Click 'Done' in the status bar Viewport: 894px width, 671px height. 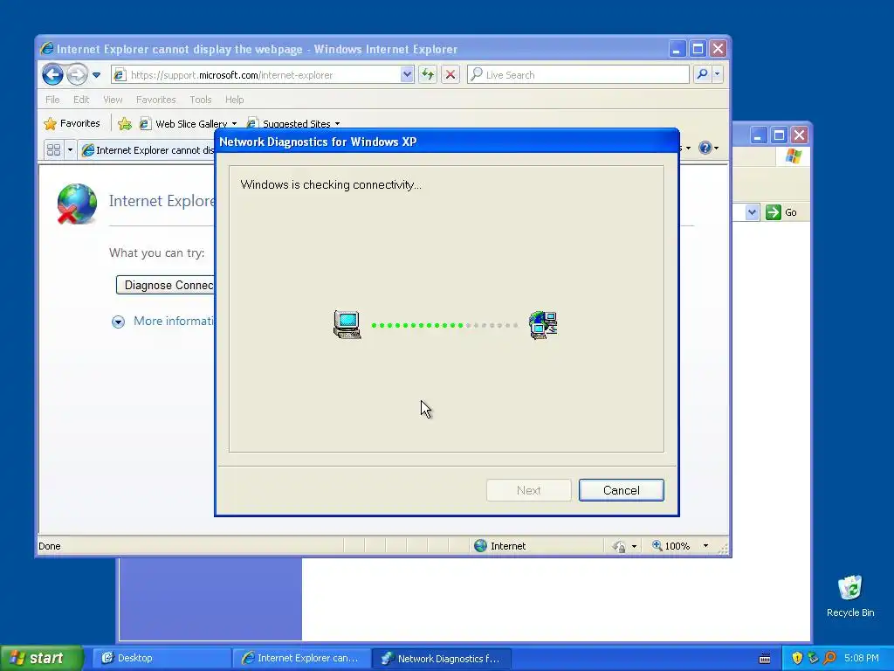pyautogui.click(x=50, y=546)
